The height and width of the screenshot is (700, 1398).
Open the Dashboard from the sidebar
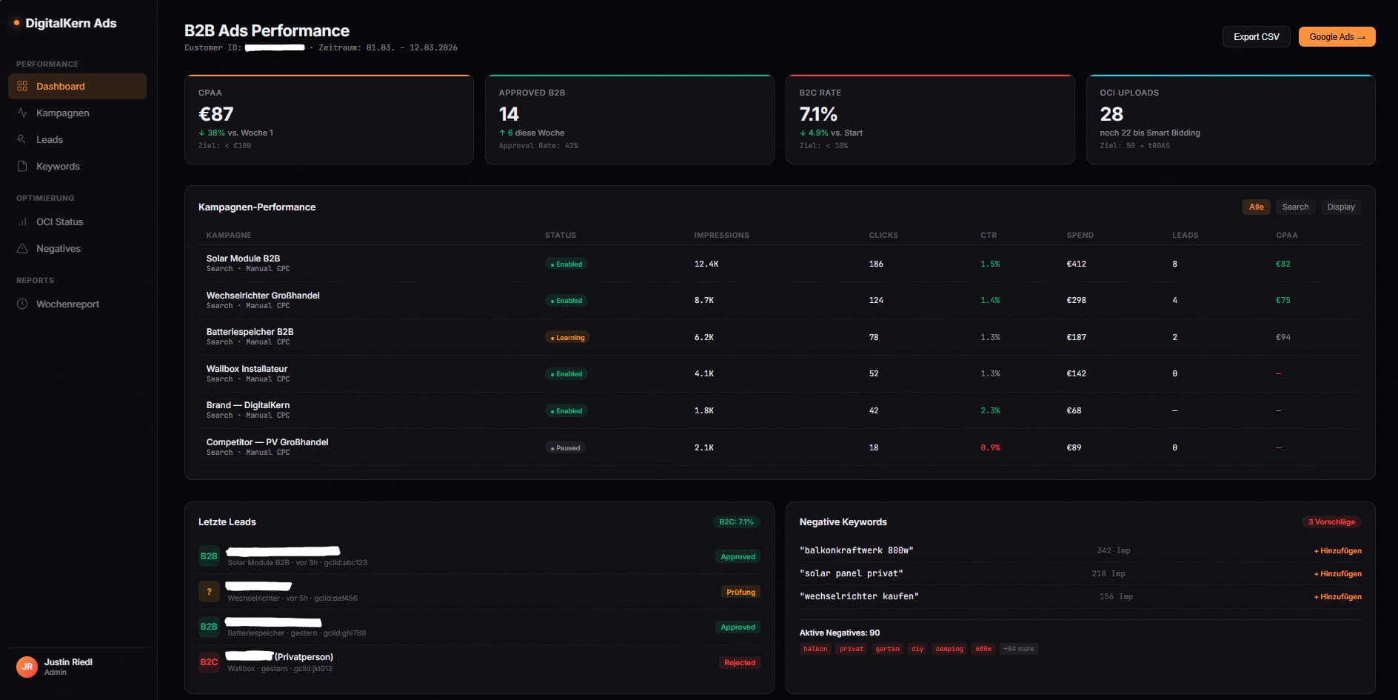tap(62, 86)
